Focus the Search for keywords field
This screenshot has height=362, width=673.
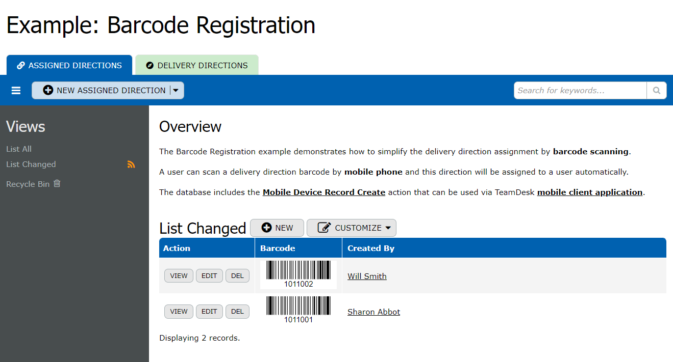coord(580,91)
